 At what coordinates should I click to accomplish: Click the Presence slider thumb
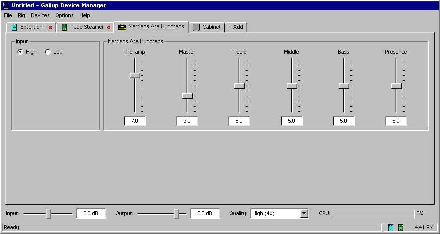coord(397,86)
